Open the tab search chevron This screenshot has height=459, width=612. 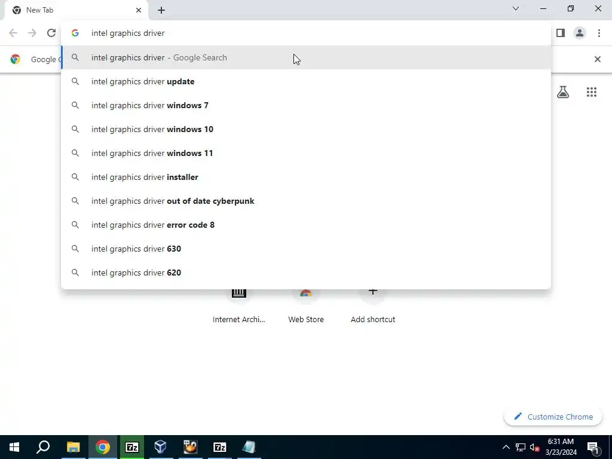pyautogui.click(x=516, y=8)
